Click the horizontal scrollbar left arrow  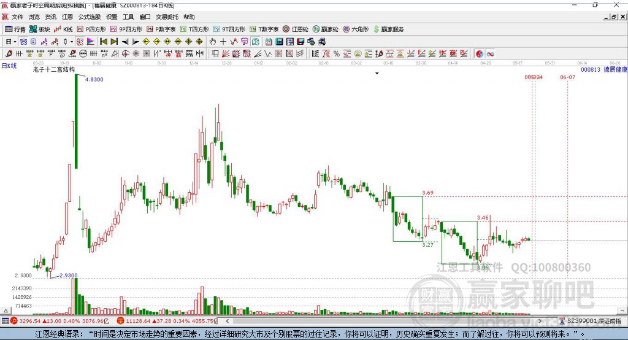click(x=228, y=321)
